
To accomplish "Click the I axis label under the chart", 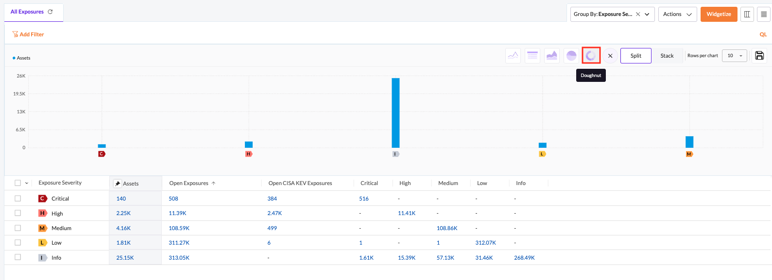I will point(396,154).
